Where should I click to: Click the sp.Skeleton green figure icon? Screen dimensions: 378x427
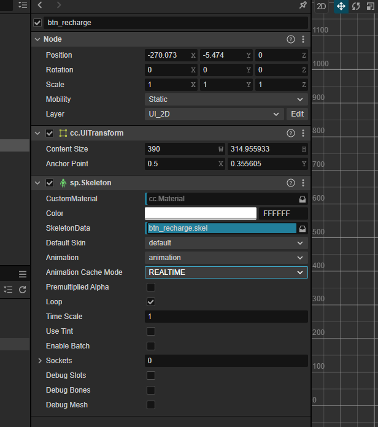point(63,183)
